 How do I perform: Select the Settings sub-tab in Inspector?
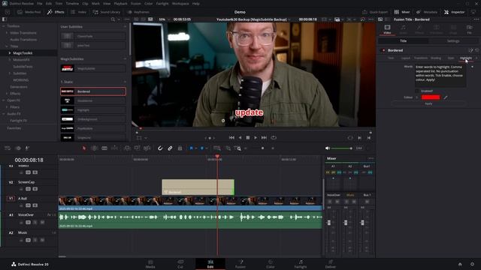453,40
